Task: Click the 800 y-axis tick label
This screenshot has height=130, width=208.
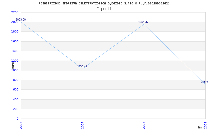Action: tap(16, 80)
